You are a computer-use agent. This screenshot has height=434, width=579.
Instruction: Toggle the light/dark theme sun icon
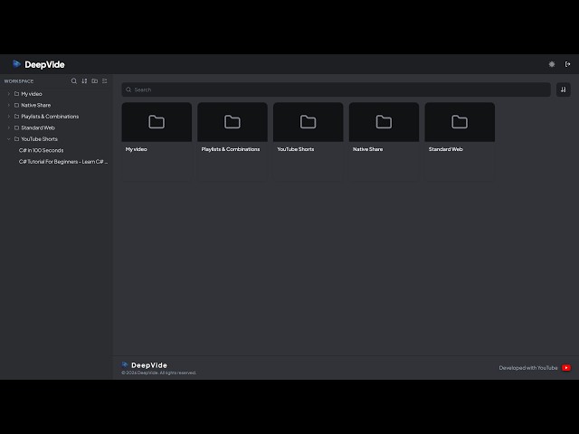pos(552,64)
